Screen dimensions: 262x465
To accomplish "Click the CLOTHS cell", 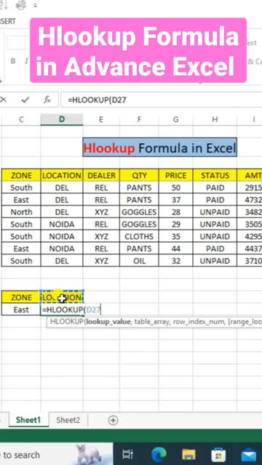I will pyautogui.click(x=139, y=236).
